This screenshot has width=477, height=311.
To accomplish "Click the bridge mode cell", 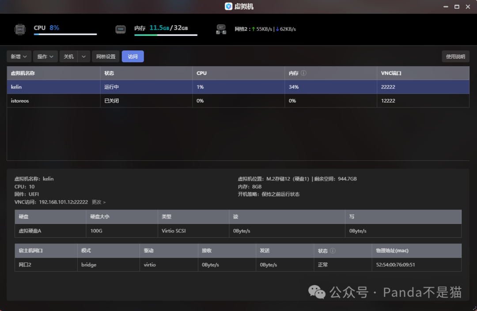I will tap(109, 265).
